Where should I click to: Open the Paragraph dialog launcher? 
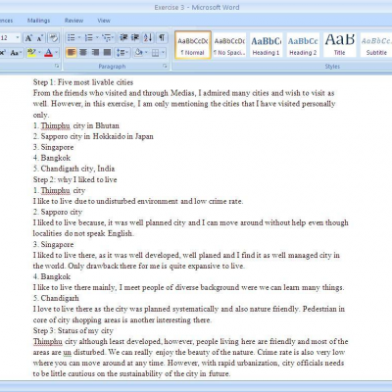[165, 67]
